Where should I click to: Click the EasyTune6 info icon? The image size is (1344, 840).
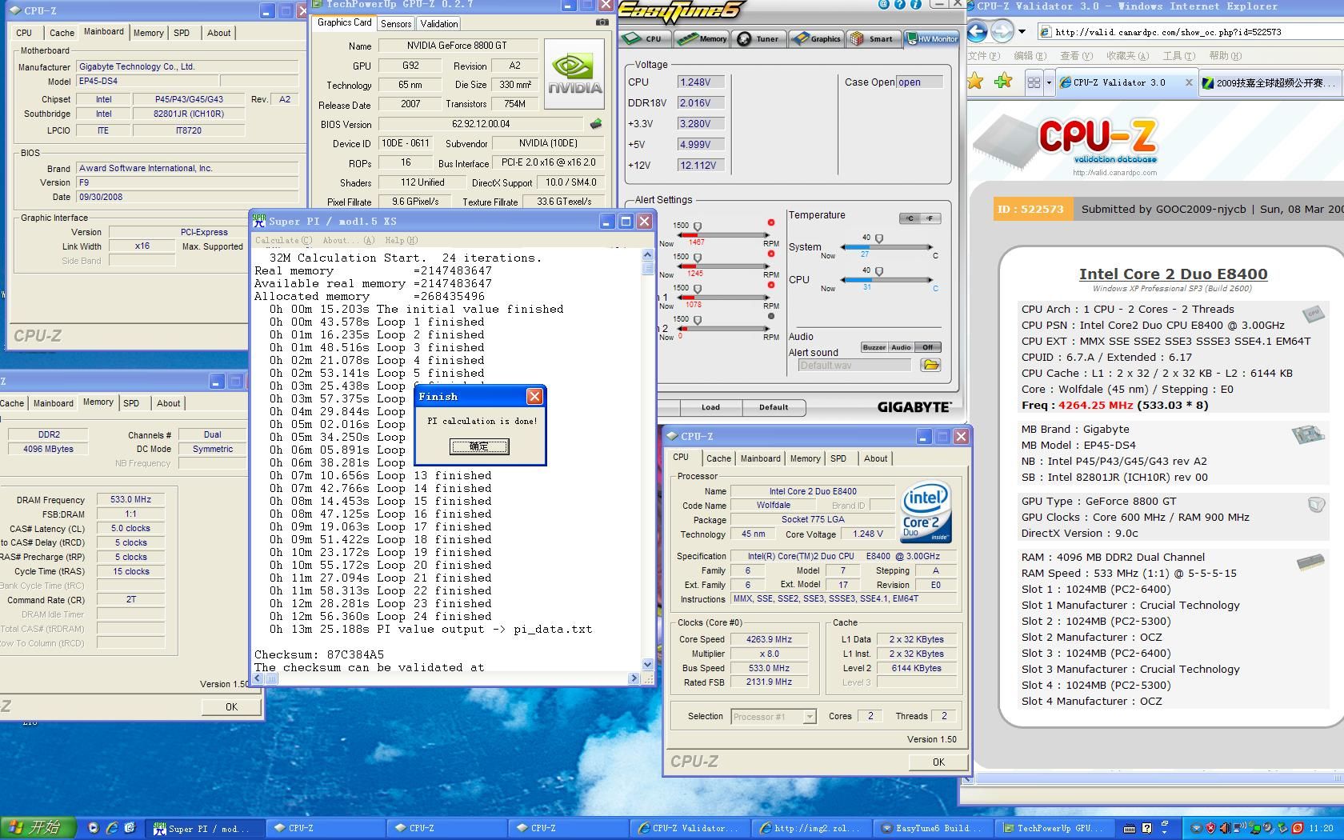pos(915,4)
